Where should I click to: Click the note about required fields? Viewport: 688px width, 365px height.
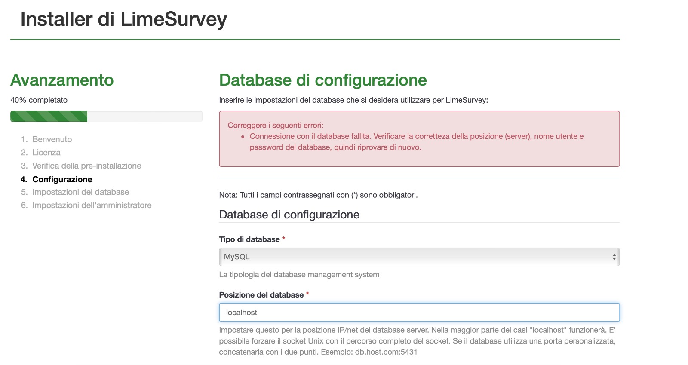coord(318,195)
